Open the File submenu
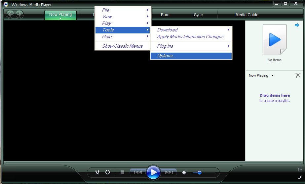The width and height of the screenshot is (305, 184). coord(123,10)
